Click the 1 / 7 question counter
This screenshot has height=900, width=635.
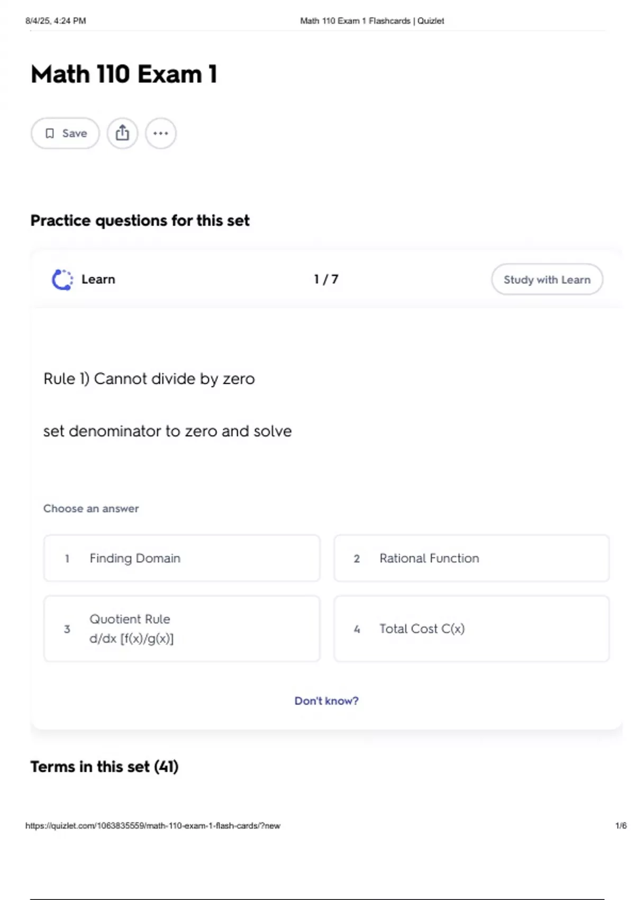point(326,279)
